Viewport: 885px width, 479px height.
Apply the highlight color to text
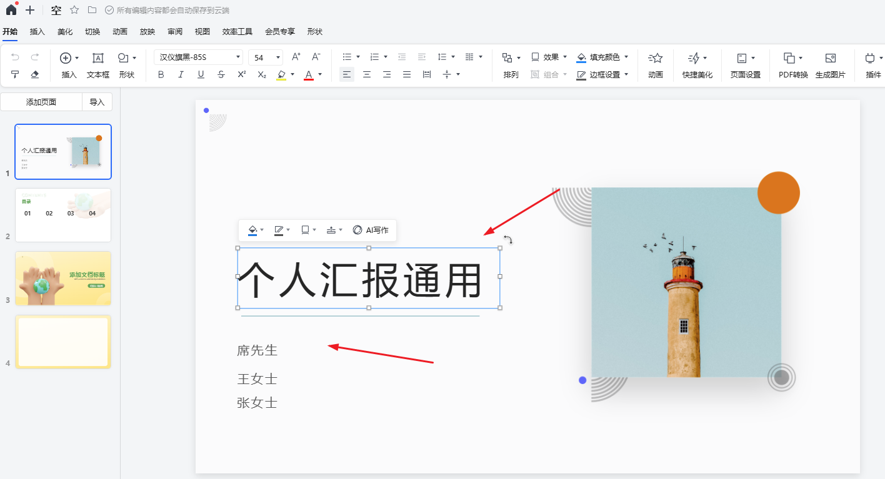point(282,74)
